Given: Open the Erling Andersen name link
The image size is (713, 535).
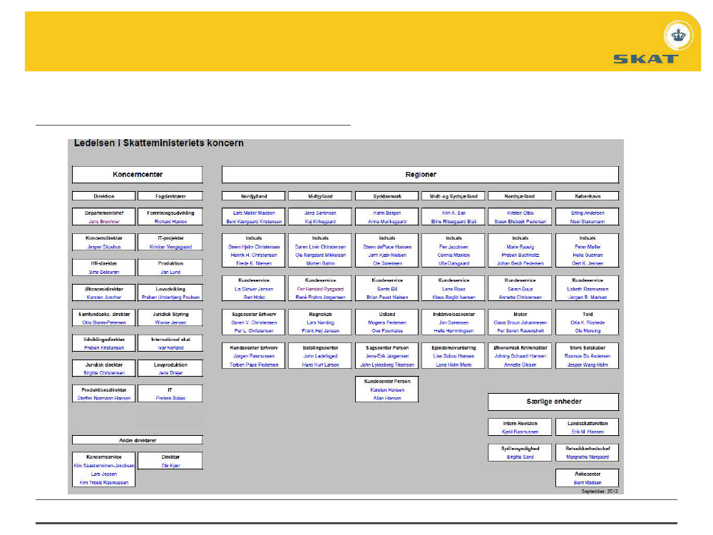Looking at the screenshot, I should coord(588,213).
